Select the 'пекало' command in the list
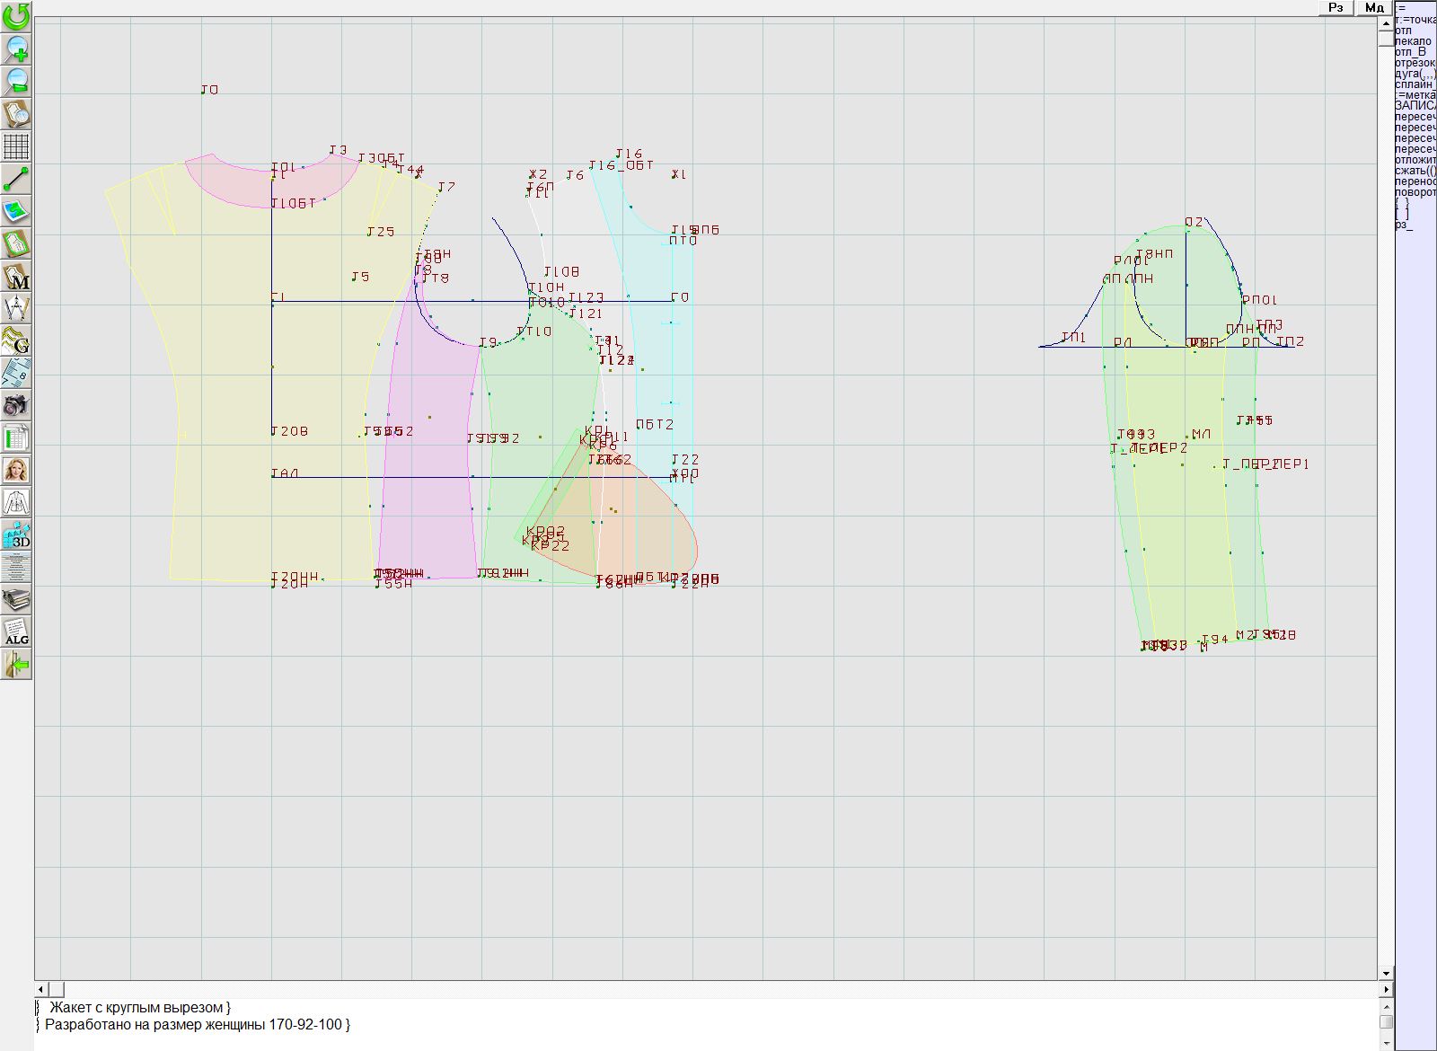 [1413, 41]
